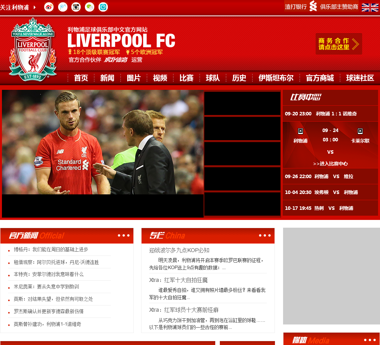380x345 pixels.
Task: Click the Standard Chartered sponsor logo
Action: click(321, 6)
